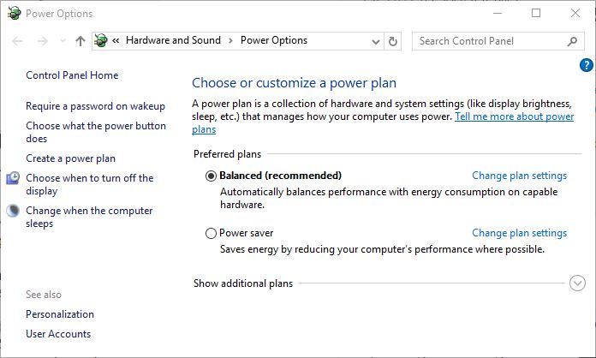The image size is (596, 358).
Task: Click the search magnifier icon
Action: (573, 41)
